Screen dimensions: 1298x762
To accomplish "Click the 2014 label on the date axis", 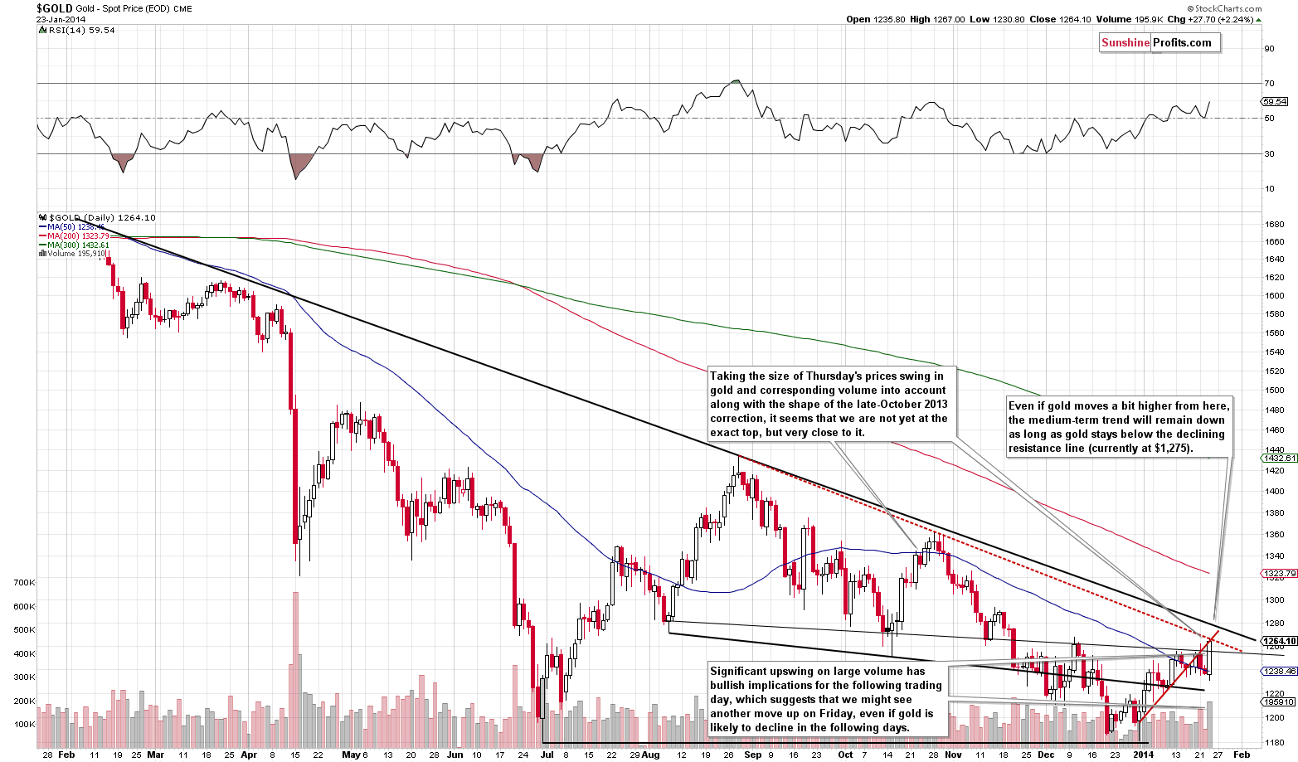I will click(1143, 755).
